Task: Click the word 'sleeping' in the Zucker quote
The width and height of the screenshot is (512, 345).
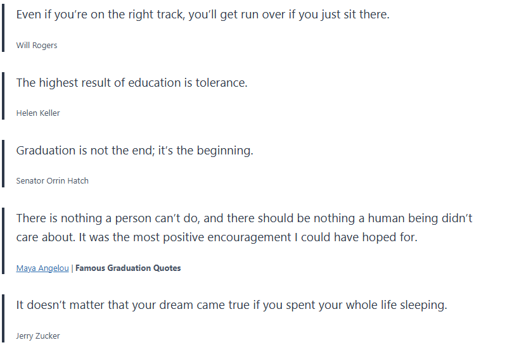Action: click(423, 305)
